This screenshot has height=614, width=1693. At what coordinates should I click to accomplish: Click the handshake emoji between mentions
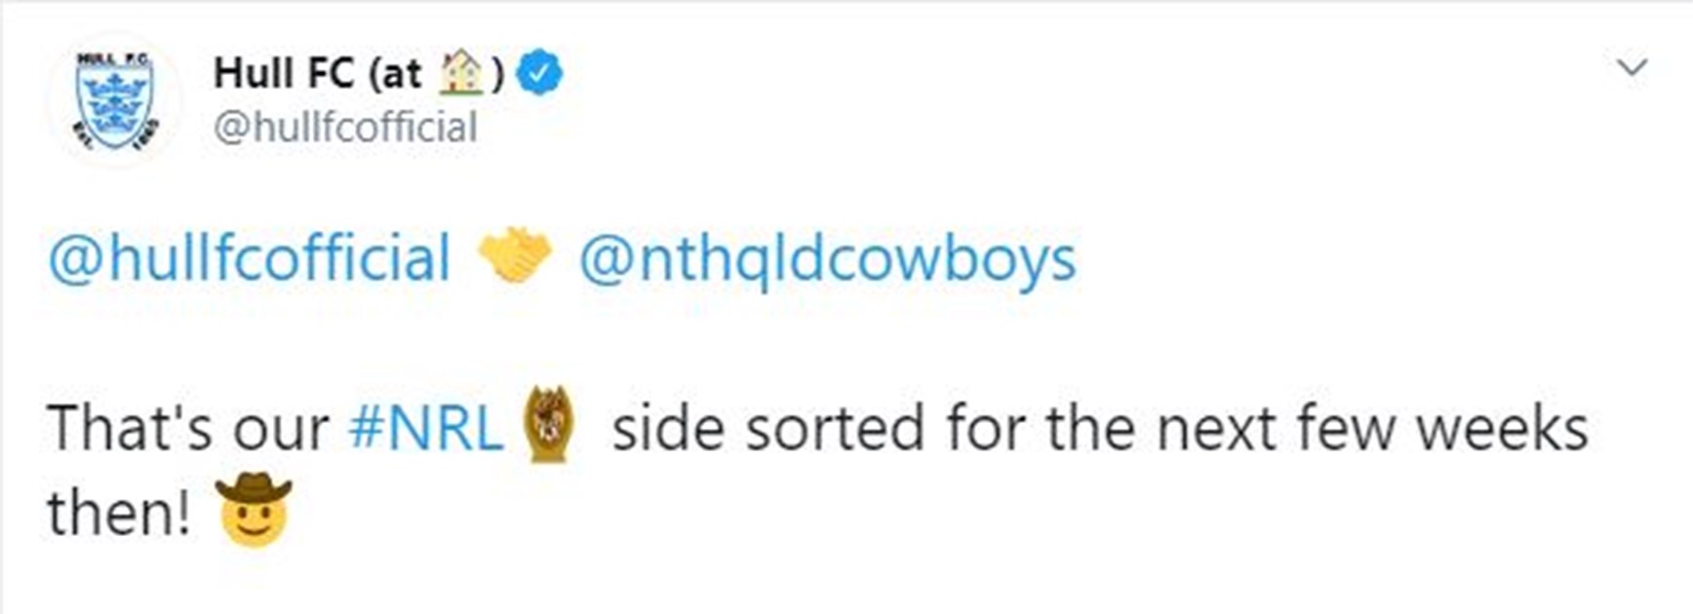(x=515, y=258)
